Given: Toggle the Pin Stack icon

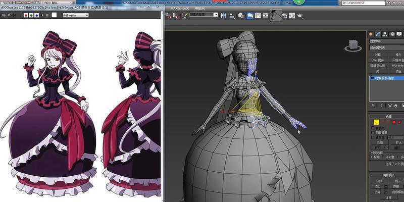Looking at the screenshot, I should [373, 106].
